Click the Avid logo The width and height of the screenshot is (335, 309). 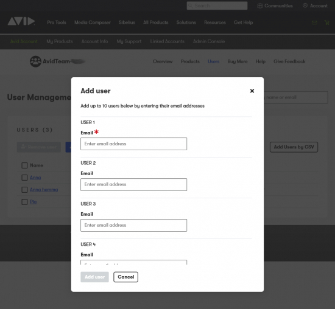coord(21,21)
